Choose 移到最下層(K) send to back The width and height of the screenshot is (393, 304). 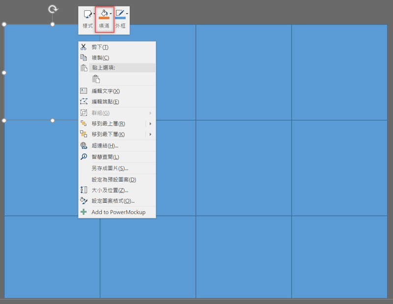(117, 135)
